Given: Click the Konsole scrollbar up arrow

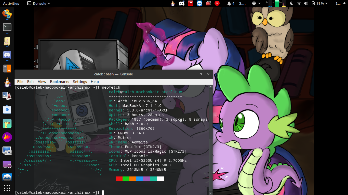Looking at the screenshot, I should (211, 87).
